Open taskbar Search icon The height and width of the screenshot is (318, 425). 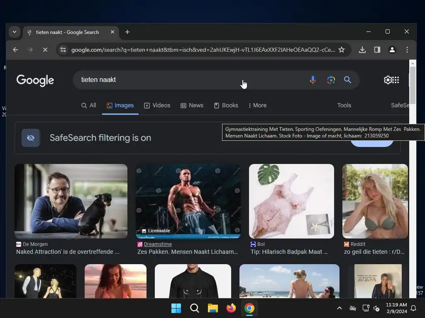point(194,308)
